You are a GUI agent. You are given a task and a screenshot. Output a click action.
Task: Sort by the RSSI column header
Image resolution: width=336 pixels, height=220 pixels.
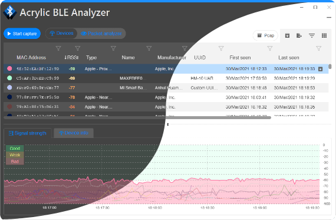71,57
